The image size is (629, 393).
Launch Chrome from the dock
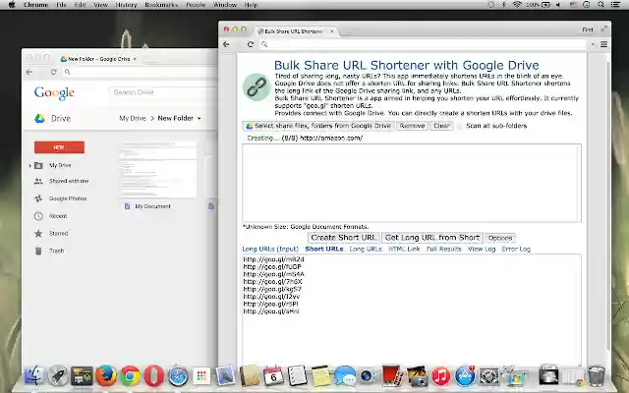(x=131, y=375)
